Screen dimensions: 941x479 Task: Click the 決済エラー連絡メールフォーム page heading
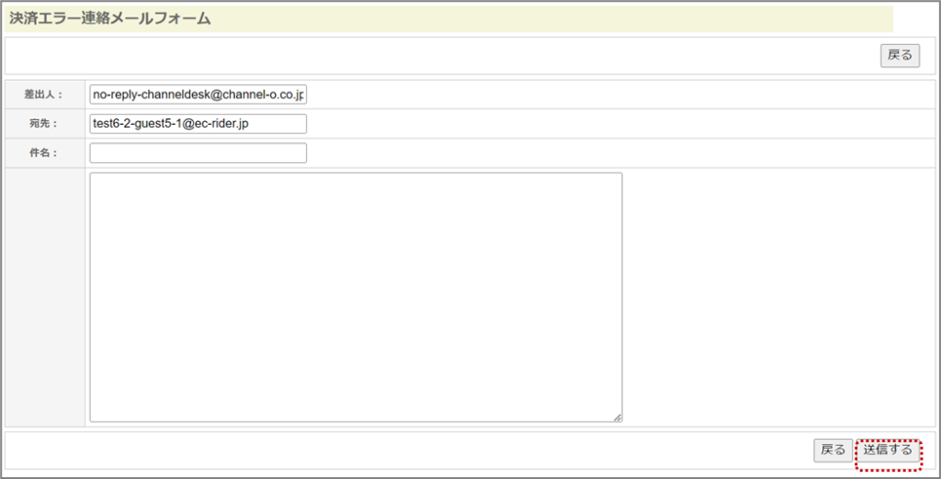pos(110,18)
